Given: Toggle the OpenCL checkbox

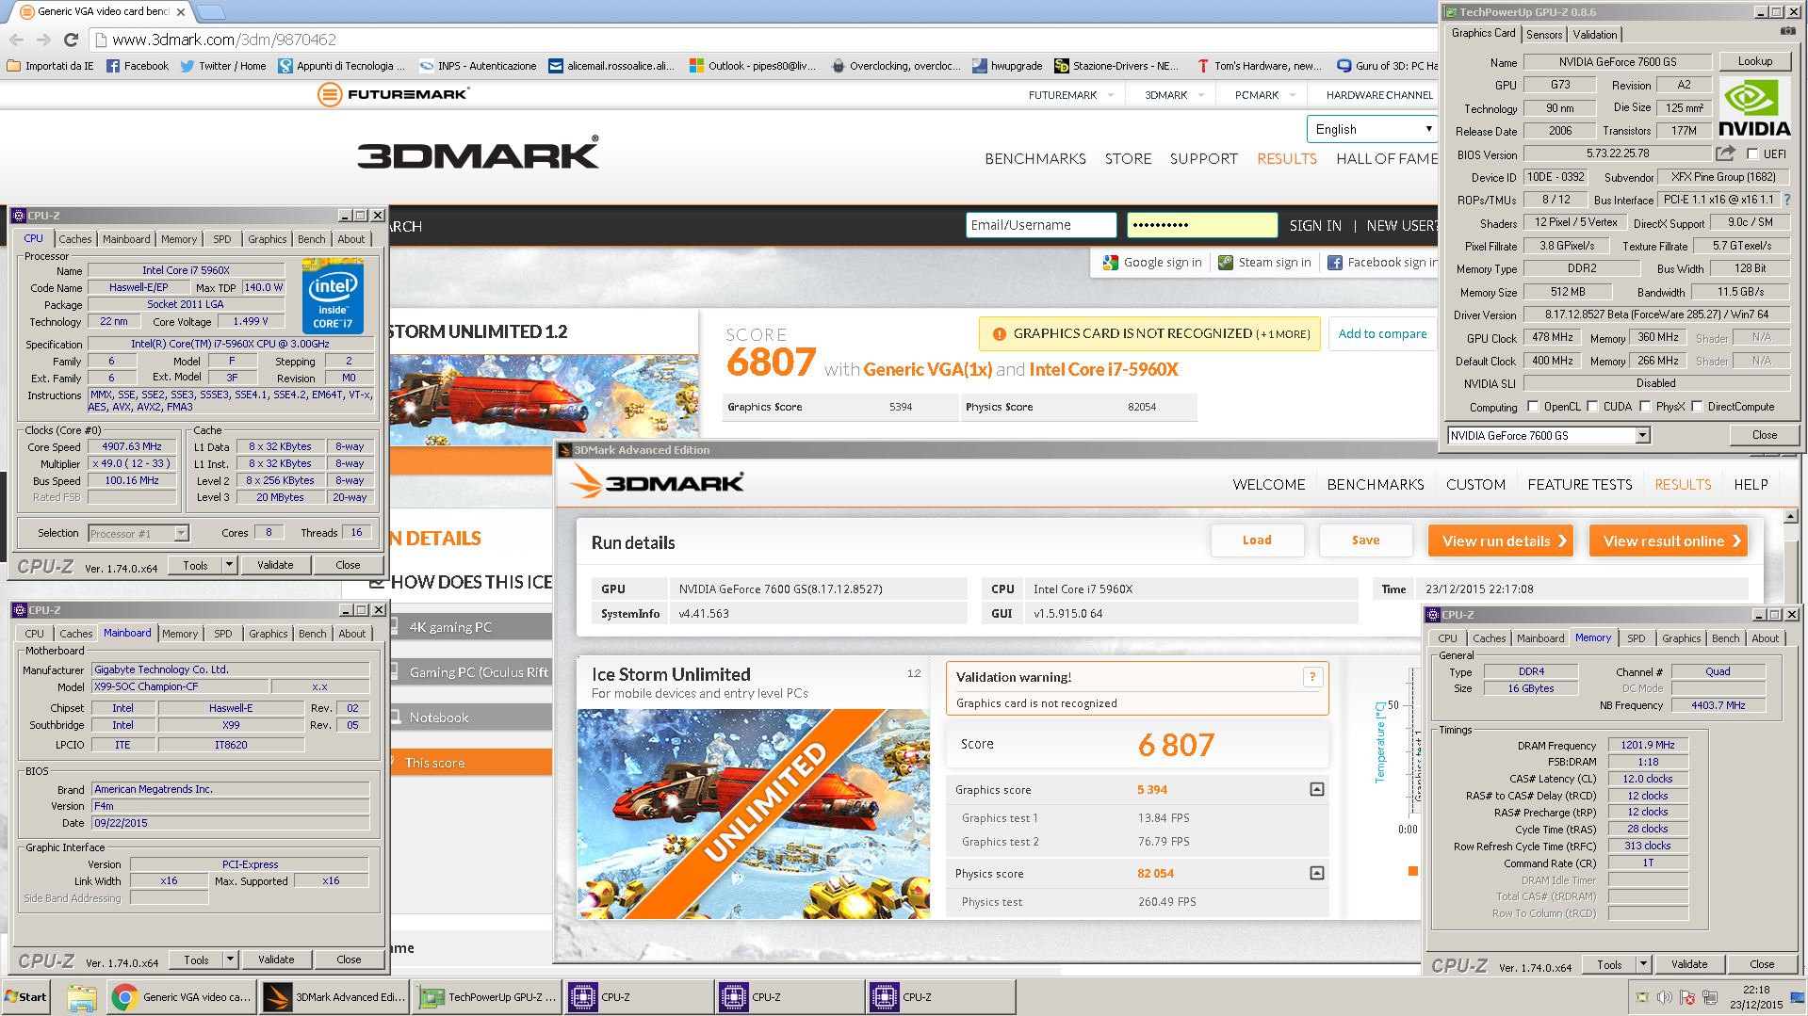Looking at the screenshot, I should click(1533, 407).
